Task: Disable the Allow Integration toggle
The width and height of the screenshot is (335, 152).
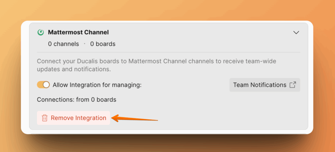Action: click(x=43, y=85)
